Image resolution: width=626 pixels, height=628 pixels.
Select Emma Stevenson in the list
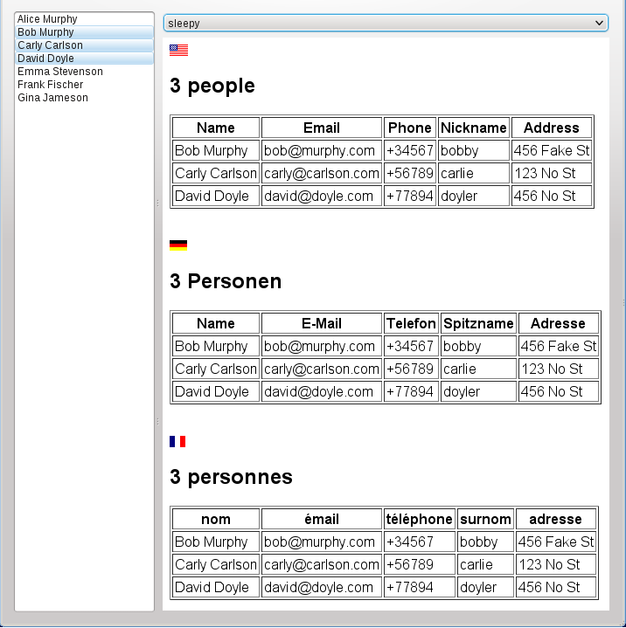(x=59, y=72)
